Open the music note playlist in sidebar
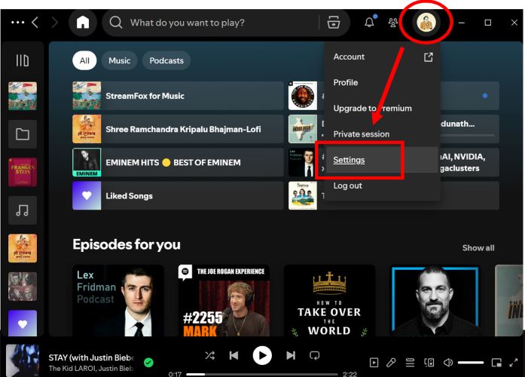This screenshot has width=525, height=377. tap(23, 210)
